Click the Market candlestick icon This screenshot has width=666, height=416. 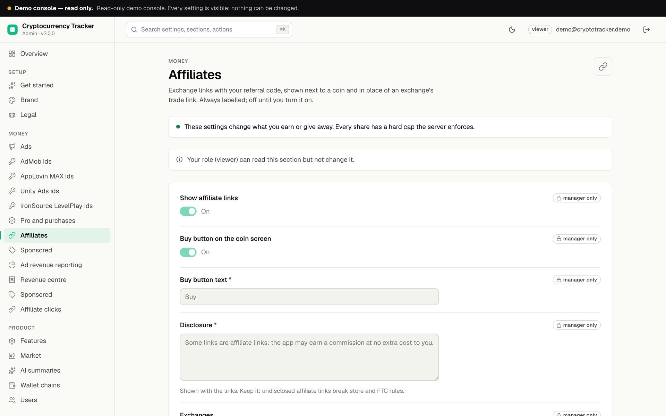[12, 356]
